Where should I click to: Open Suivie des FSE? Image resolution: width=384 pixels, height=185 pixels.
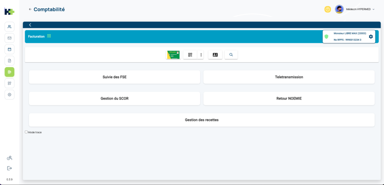114,77
